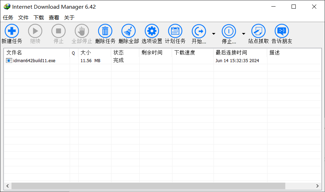Click the 删除任务 trash can icon
Image resolution: width=325 pixels, height=192 pixels.
(x=105, y=31)
